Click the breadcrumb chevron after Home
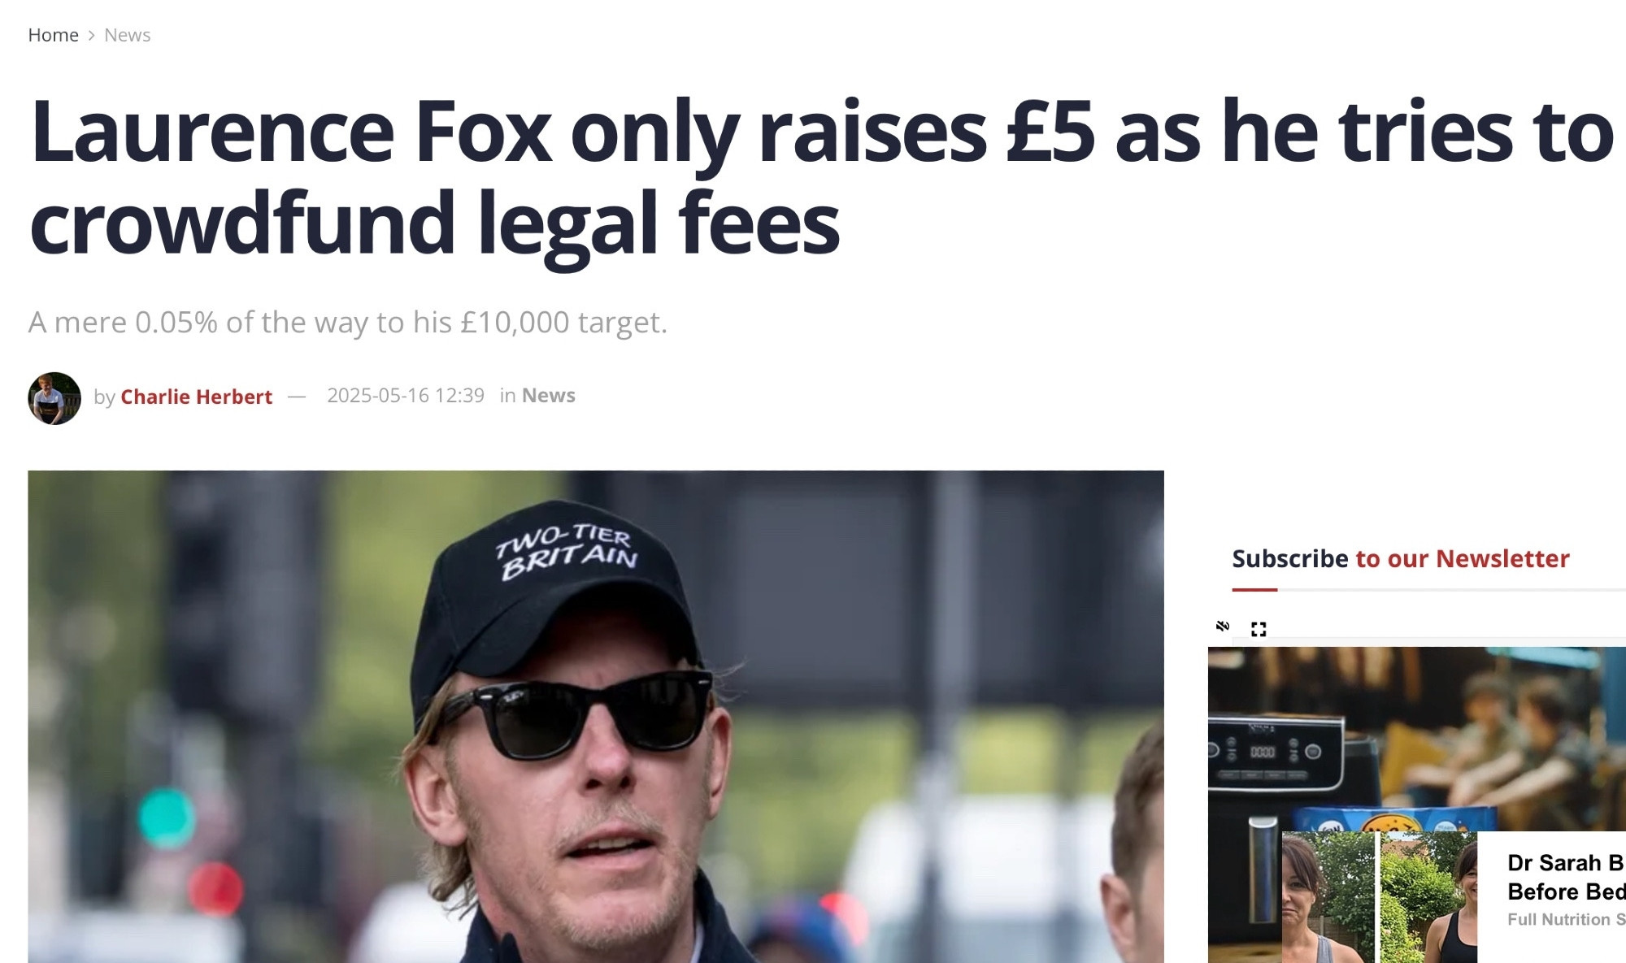The image size is (1626, 963). click(91, 35)
